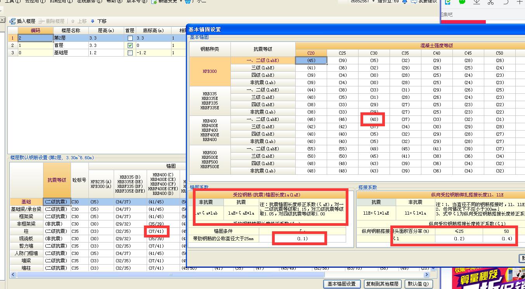The image size is (525, 289).
Task: Select the 柱 row header
Action: 26,231
